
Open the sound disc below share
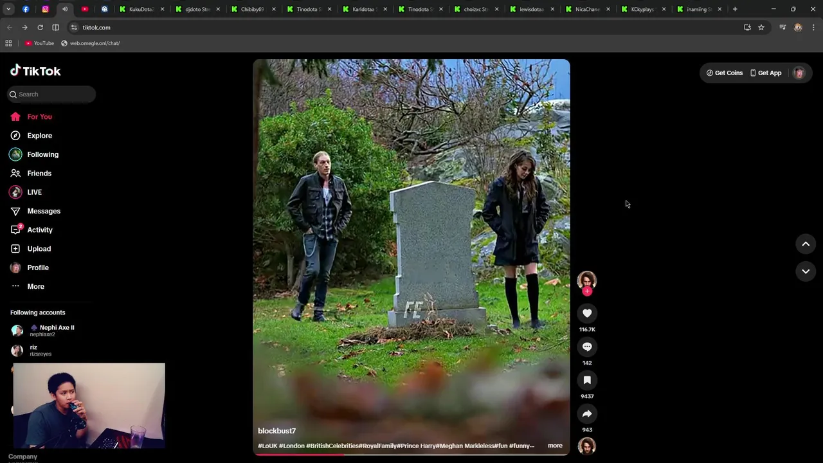coord(586,446)
